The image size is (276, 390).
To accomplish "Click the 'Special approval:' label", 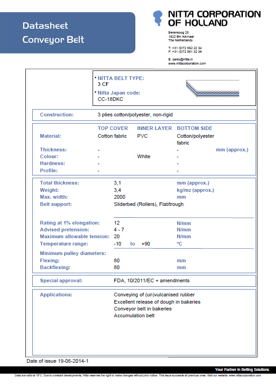I will 61,280.
